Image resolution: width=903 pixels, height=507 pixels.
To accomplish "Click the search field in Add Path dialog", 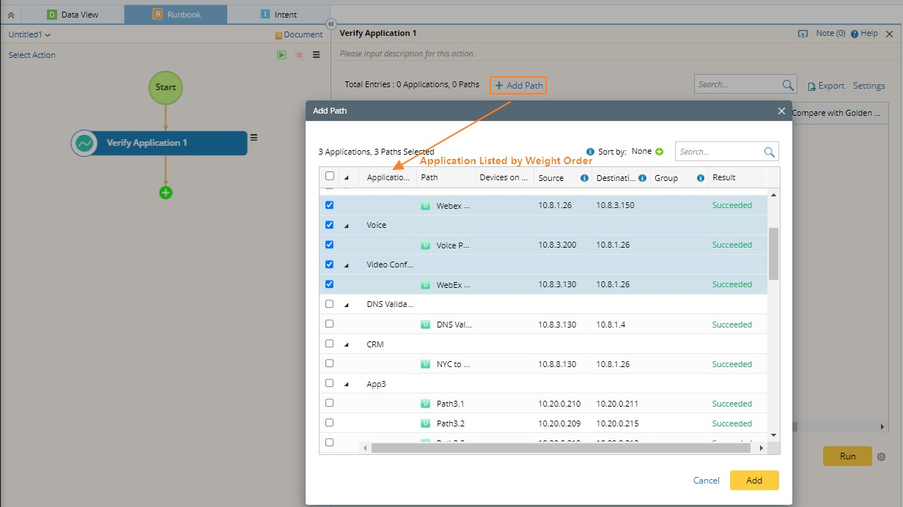I will 718,152.
